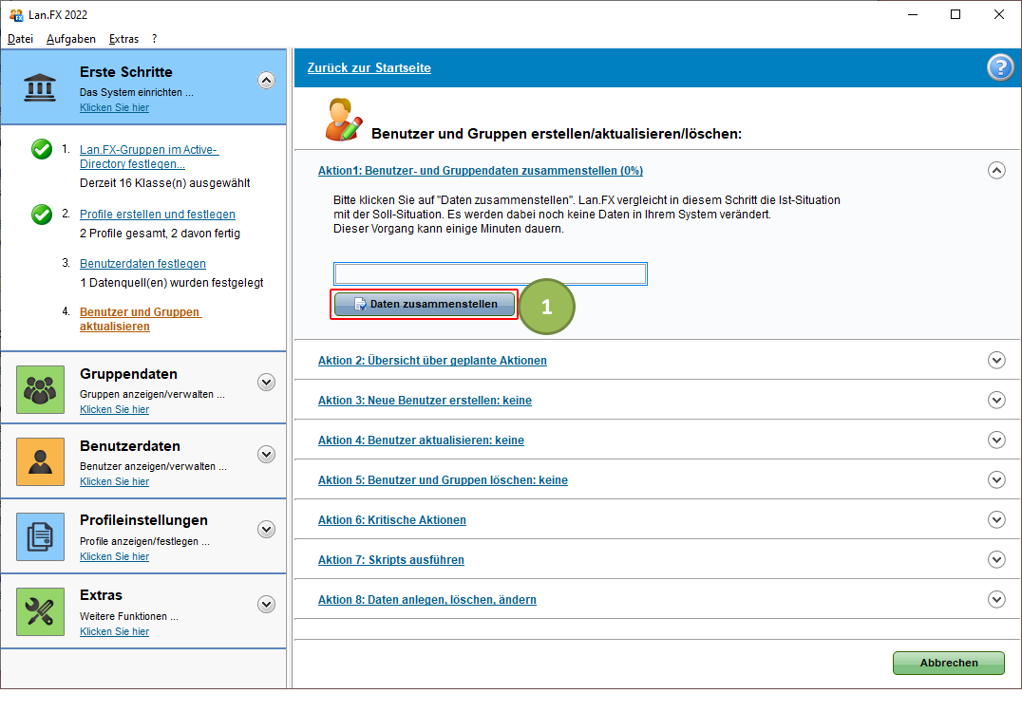Click the Erste Schritte bank building icon

(x=40, y=87)
